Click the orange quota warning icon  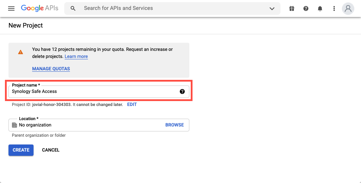point(20,52)
